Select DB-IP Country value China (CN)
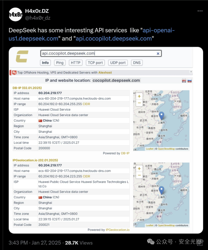The image size is (208, 250). pyautogui.click(x=49, y=121)
